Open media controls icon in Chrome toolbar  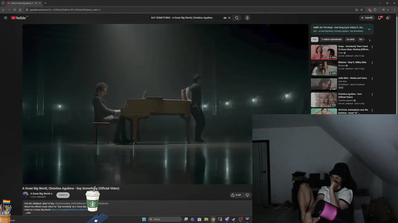click(383, 10)
